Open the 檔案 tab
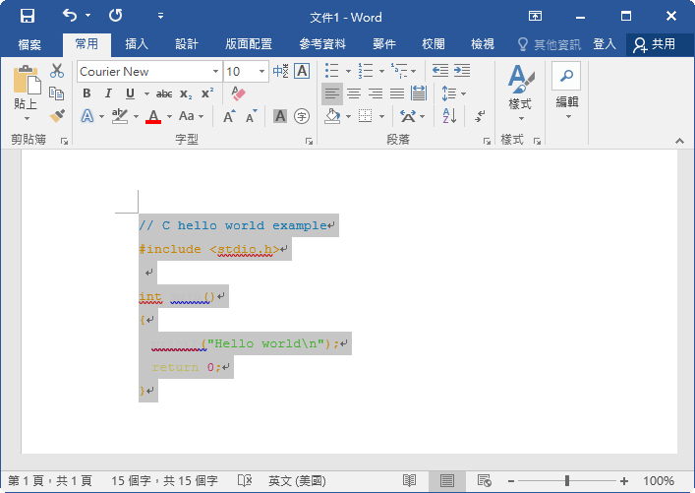This screenshot has width=695, height=493. click(29, 44)
